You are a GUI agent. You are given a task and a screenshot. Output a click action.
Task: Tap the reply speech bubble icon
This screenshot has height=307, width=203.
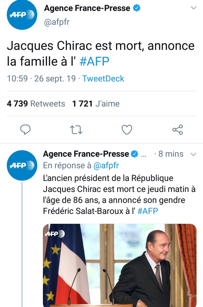(25, 129)
